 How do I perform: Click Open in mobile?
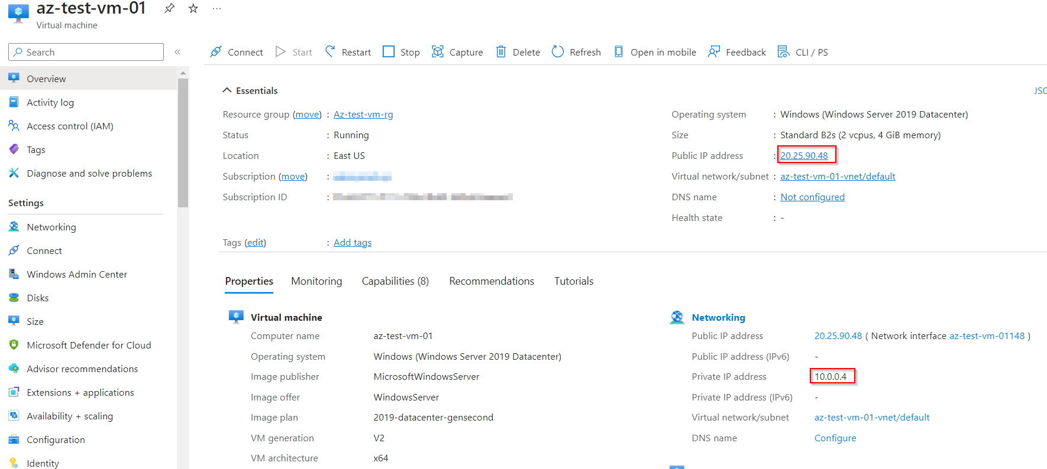(655, 52)
